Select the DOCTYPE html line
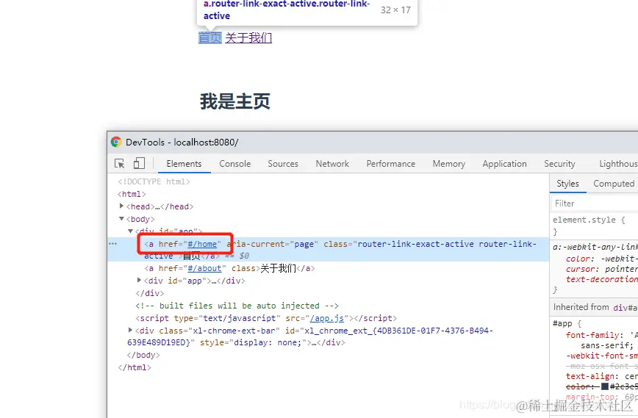 (154, 181)
